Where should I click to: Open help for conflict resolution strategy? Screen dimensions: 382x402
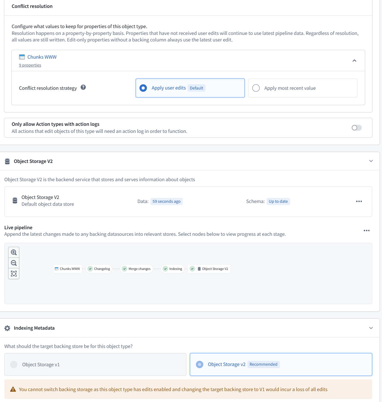coord(83,87)
